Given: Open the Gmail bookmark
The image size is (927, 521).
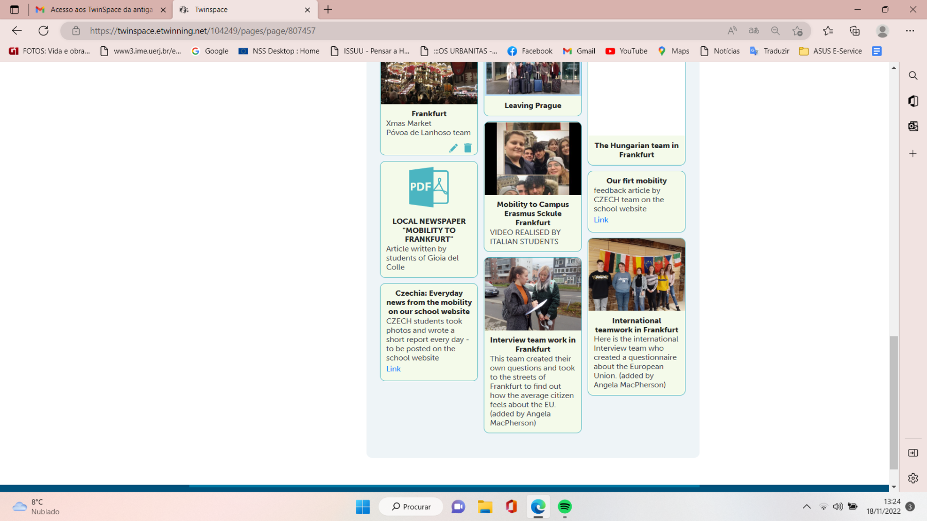Looking at the screenshot, I should 579,51.
